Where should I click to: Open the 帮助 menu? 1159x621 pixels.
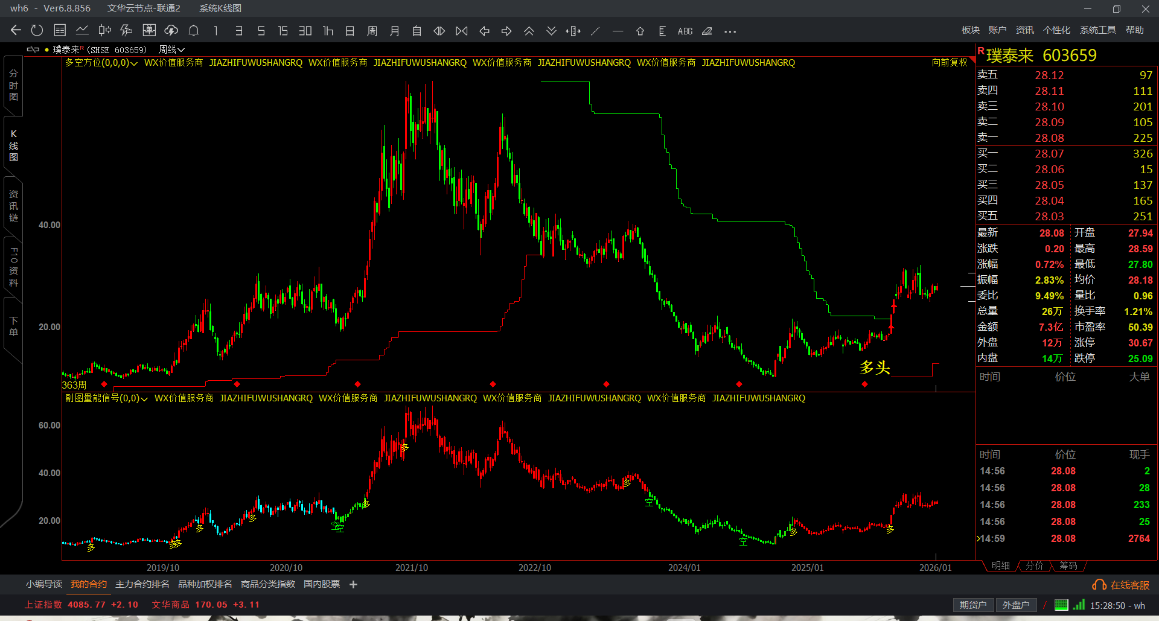(x=1135, y=30)
